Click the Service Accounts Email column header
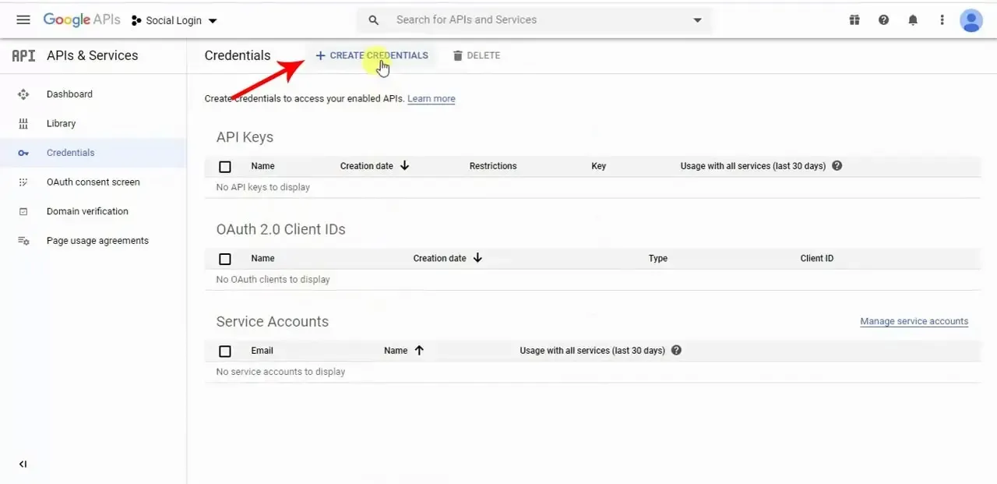 [262, 351]
